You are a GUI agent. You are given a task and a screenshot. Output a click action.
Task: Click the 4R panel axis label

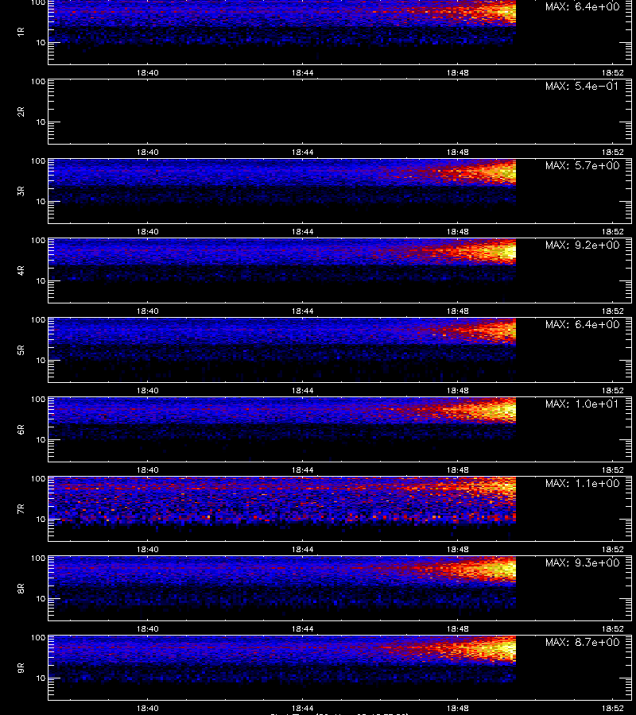(x=21, y=270)
